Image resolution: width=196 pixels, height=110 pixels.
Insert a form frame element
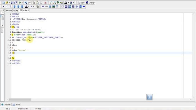(x=62, y=6)
